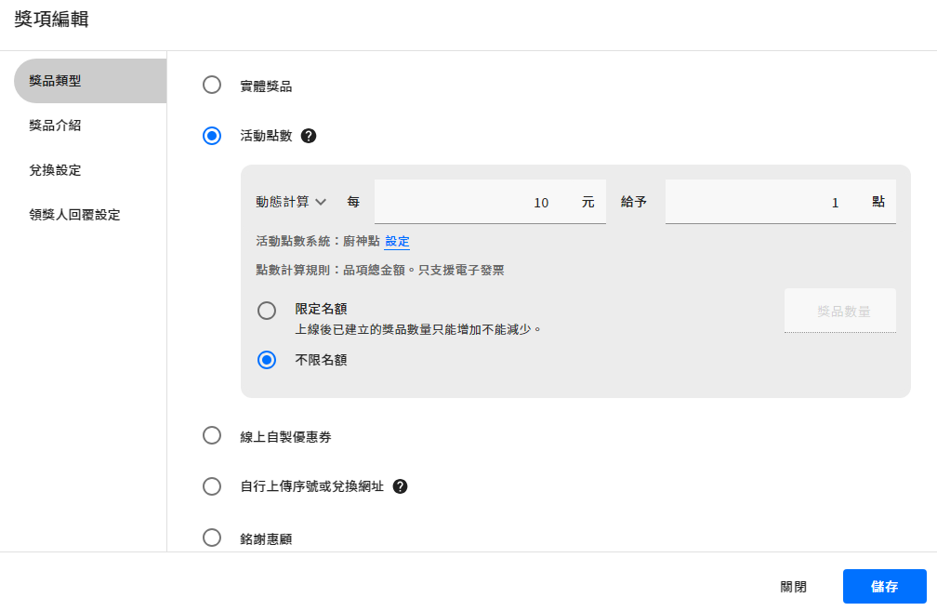
Task: Click the 設定 link for 廚神點
Action: (x=397, y=242)
